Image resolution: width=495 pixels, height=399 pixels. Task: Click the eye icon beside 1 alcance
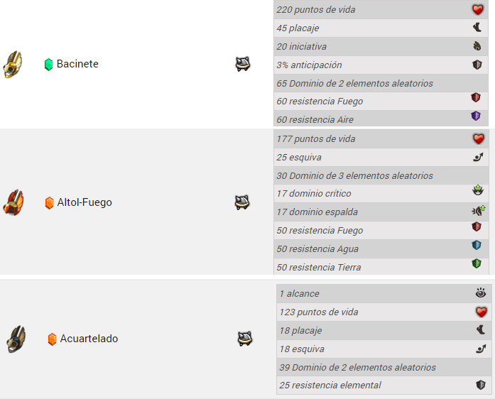481,293
